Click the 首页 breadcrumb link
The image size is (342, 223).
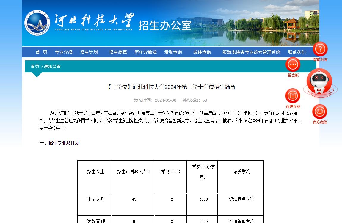[35, 66]
